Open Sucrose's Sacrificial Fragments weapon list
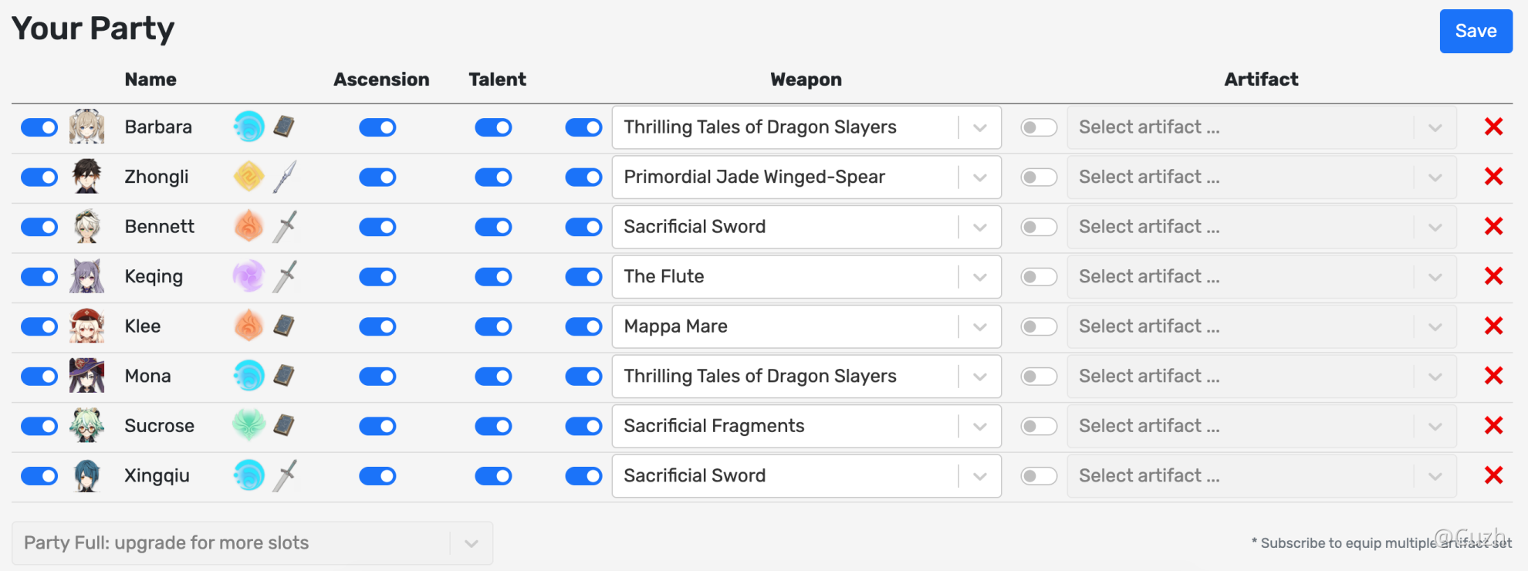 (979, 426)
